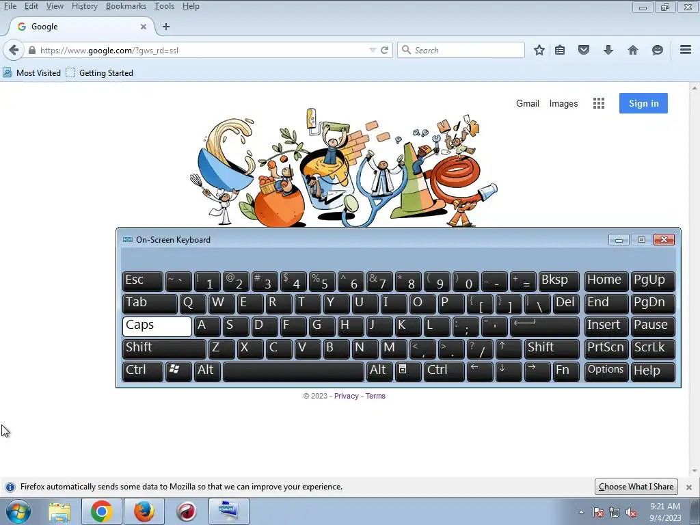The height and width of the screenshot is (525, 700).
Task: Click the Most Visited bookmarks folder
Action: (x=31, y=72)
